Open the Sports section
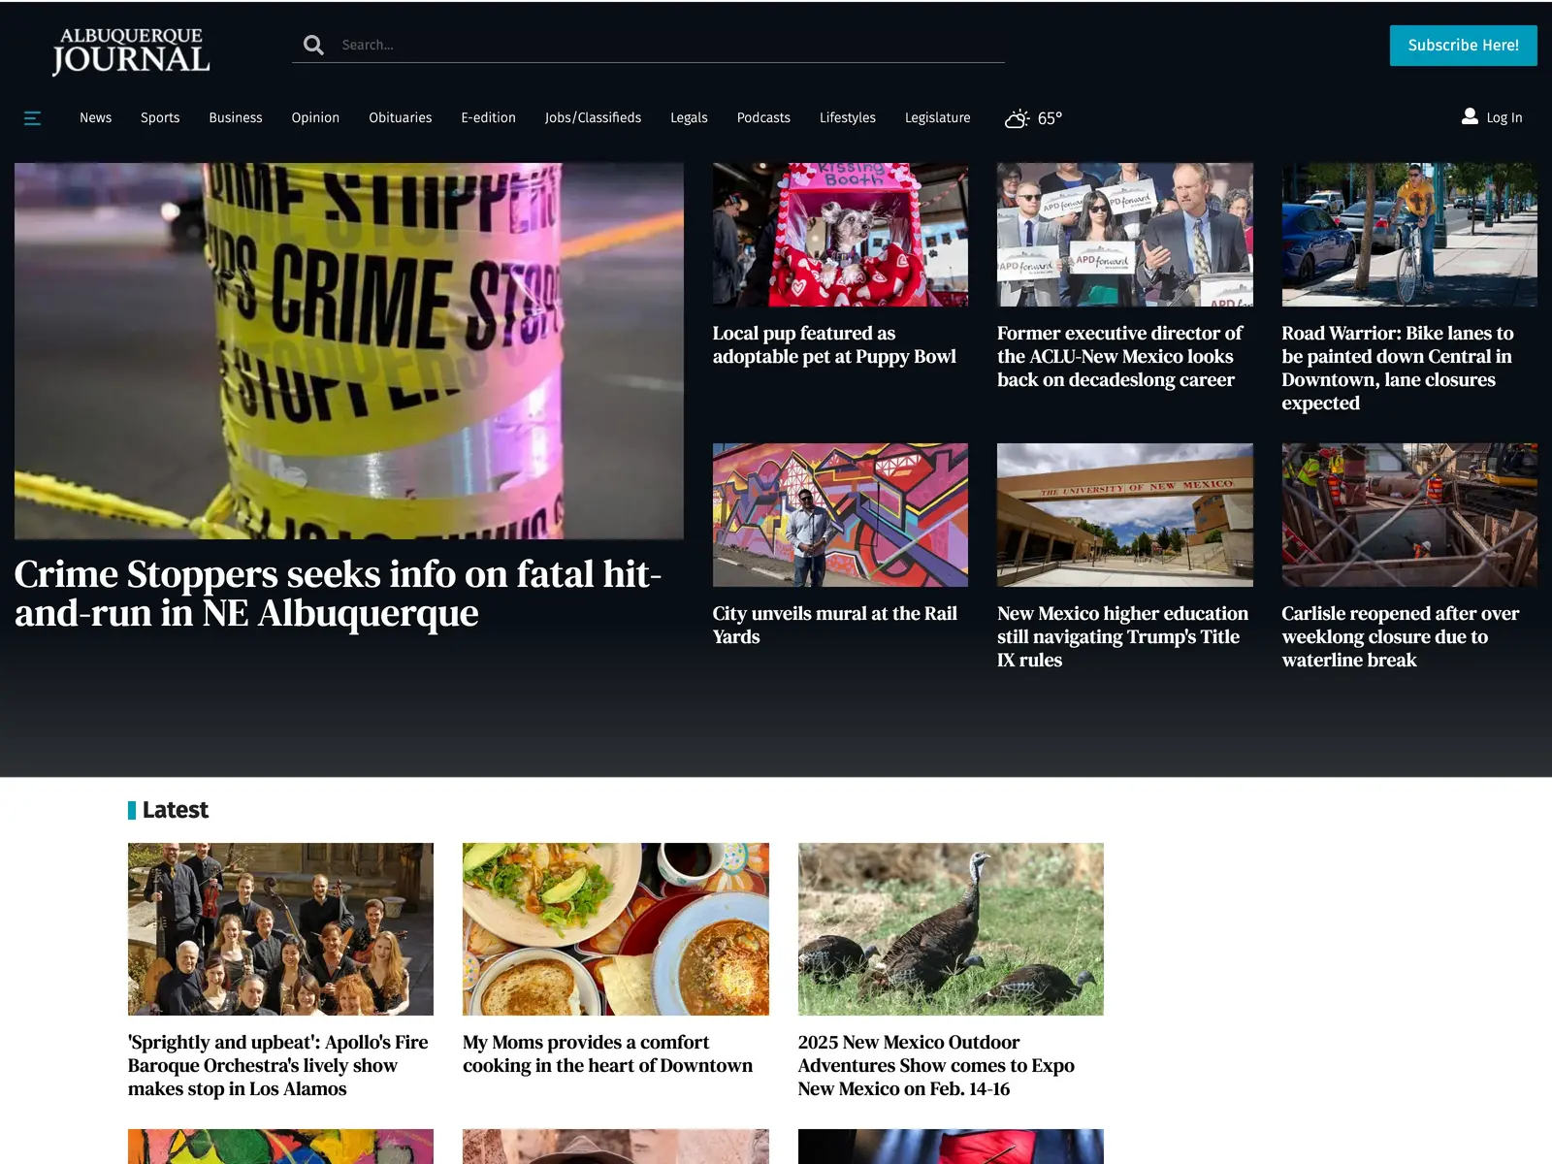This screenshot has height=1164, width=1552. tap(160, 117)
